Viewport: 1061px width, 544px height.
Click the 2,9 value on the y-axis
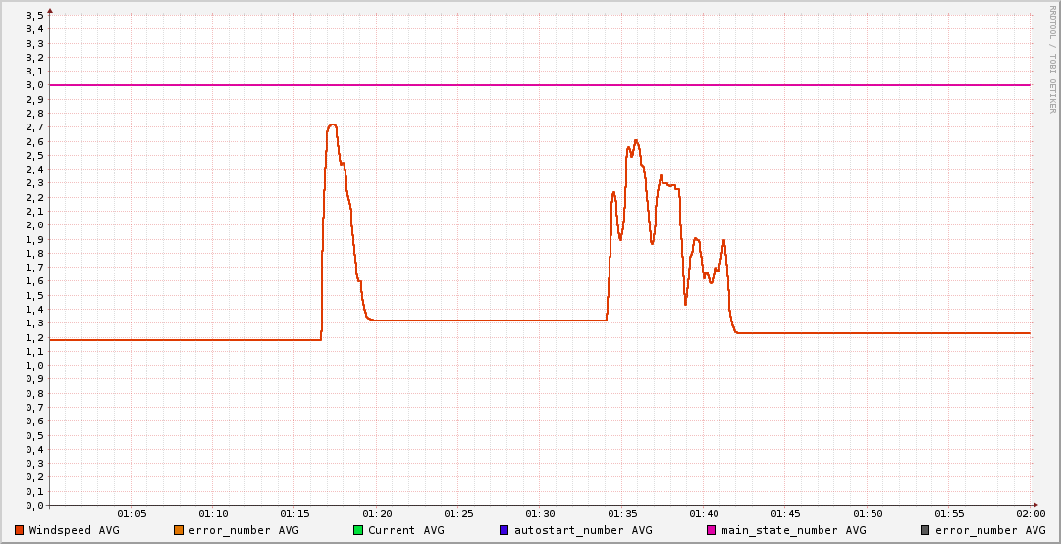pyautogui.click(x=36, y=99)
